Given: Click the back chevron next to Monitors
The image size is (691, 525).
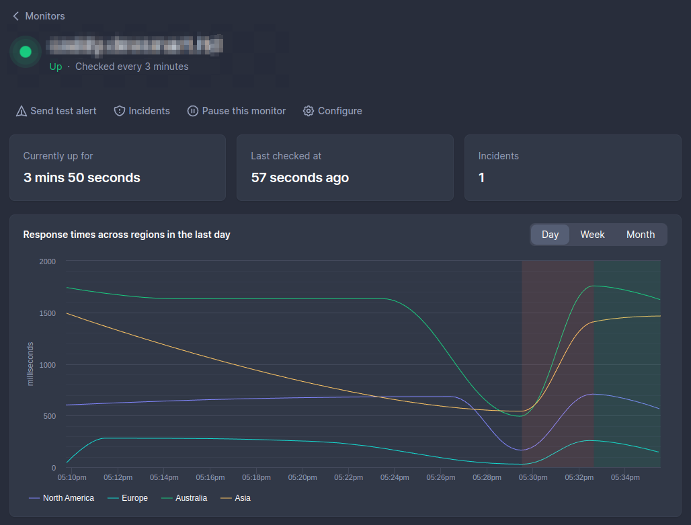Looking at the screenshot, I should pyautogui.click(x=16, y=16).
